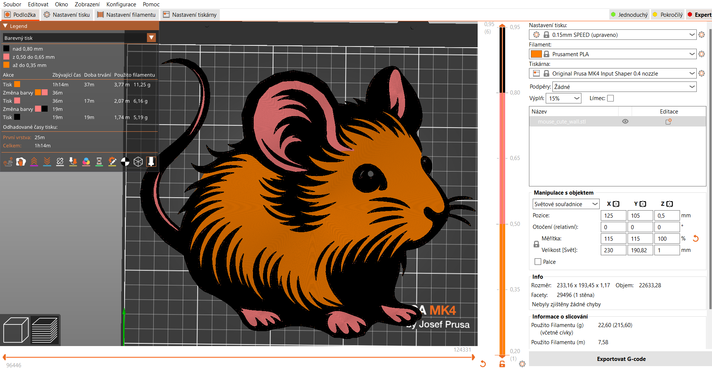Toggle wipe moves hand icon in legend
This screenshot has height=368, width=712.
pyautogui.click(x=21, y=162)
